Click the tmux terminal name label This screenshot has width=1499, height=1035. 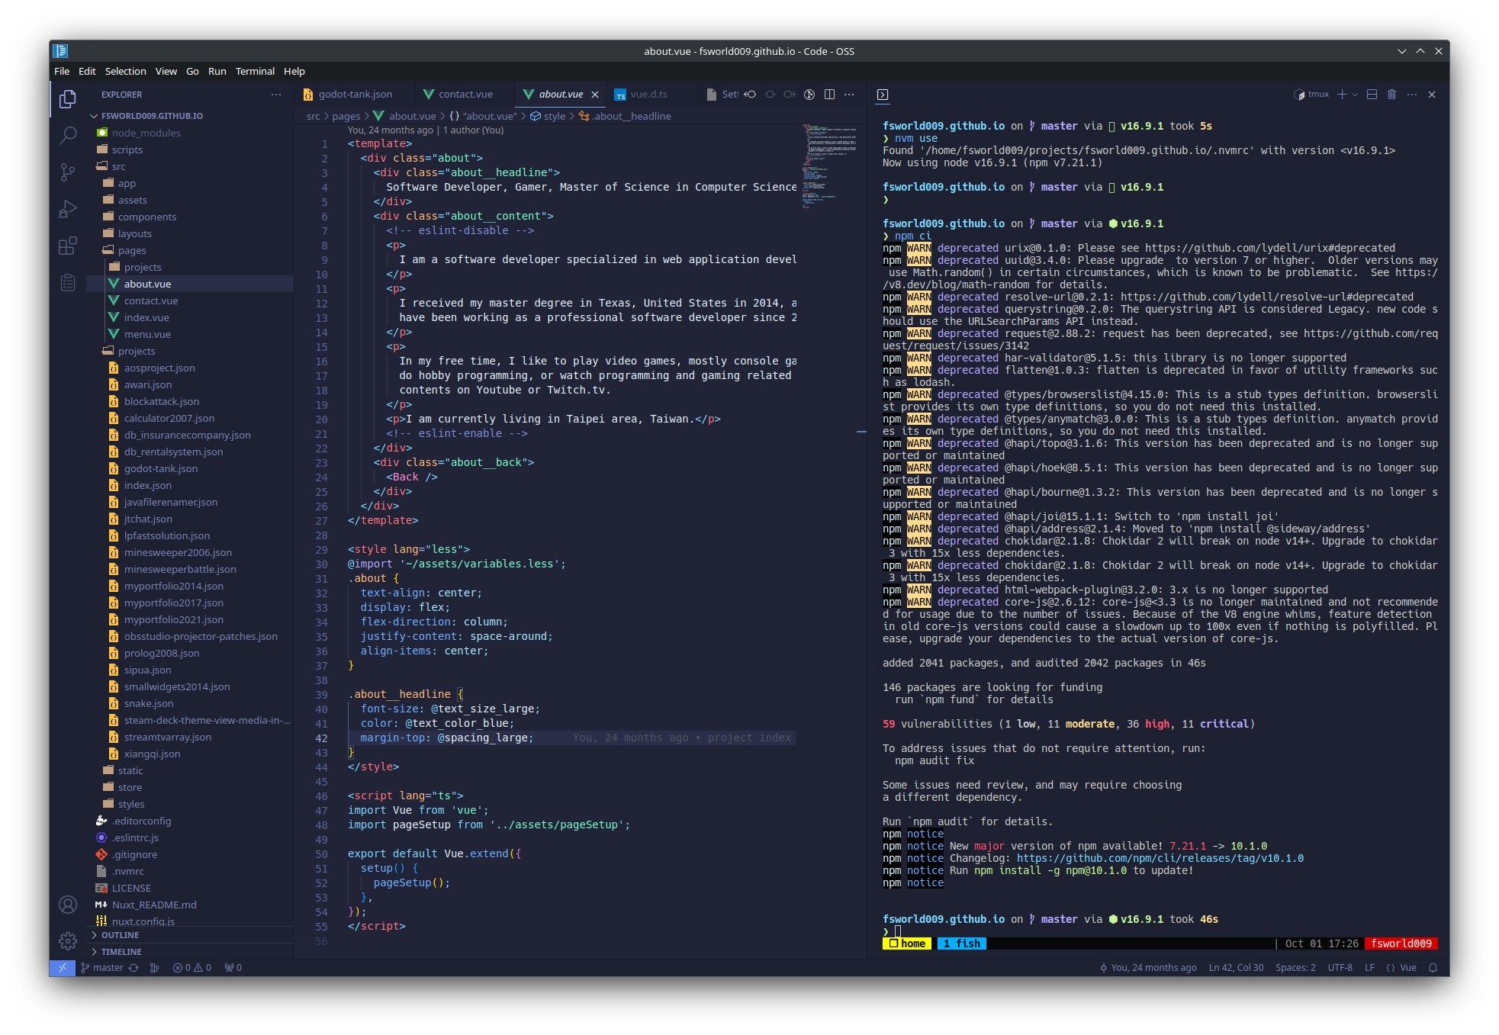coord(1312,95)
